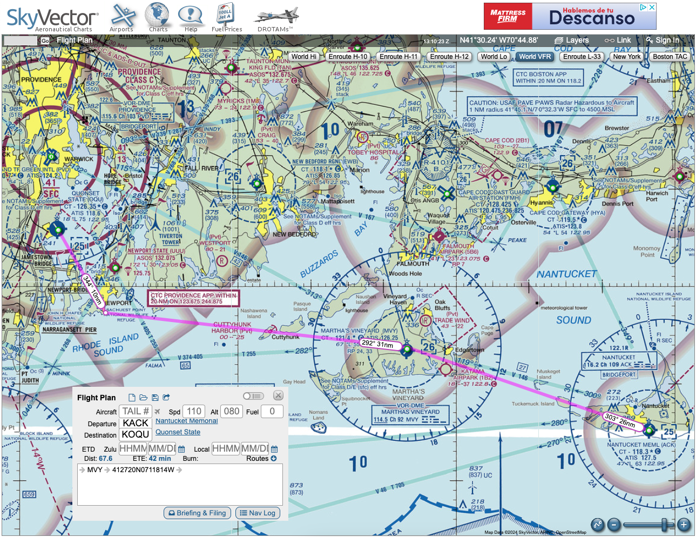Open the Link menu

618,40
